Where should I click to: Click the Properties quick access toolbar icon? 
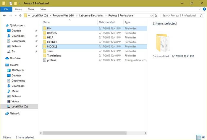(11, 4)
